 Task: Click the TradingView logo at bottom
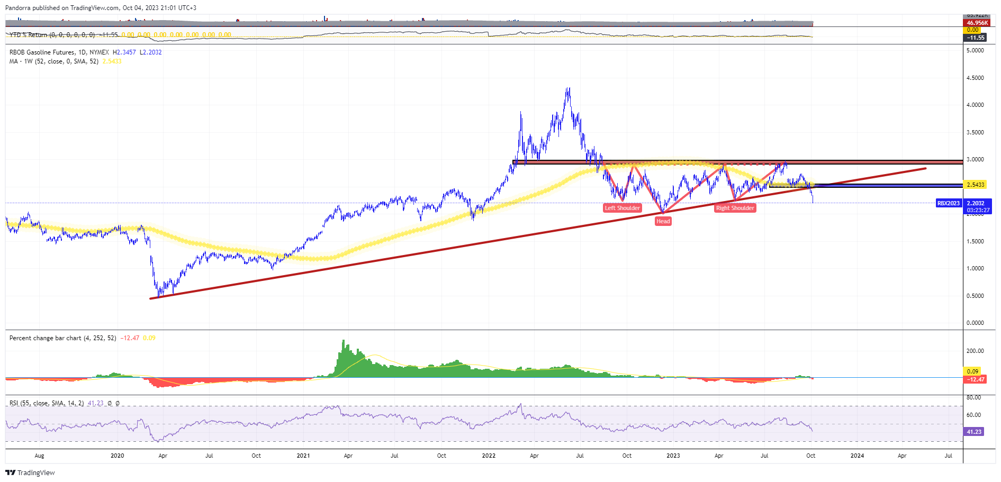tap(30, 472)
